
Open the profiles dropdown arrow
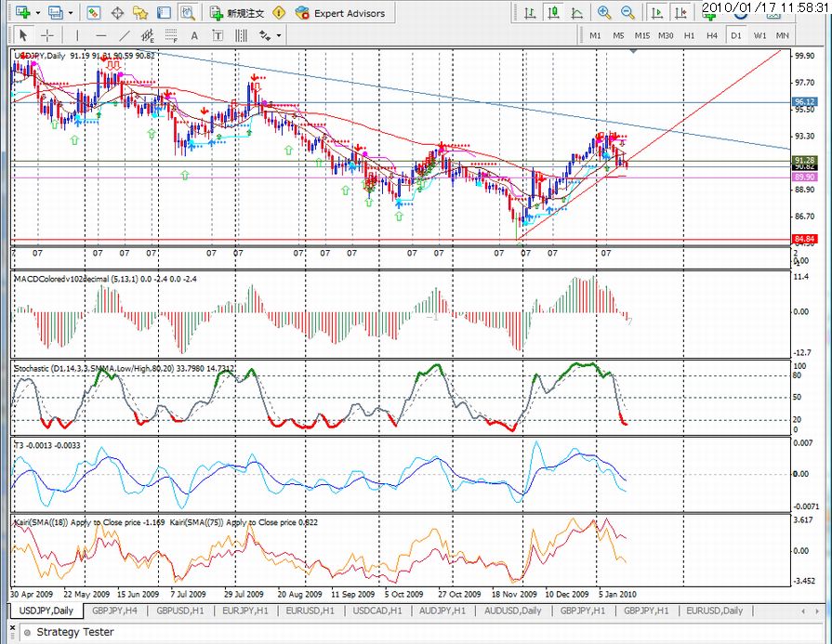70,13
